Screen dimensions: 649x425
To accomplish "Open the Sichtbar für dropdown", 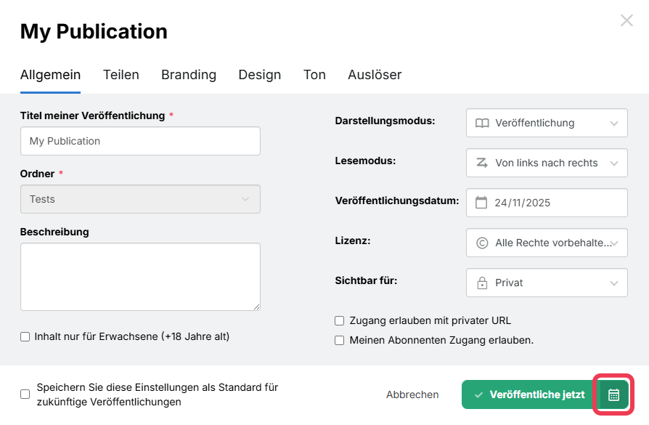I will 547,283.
